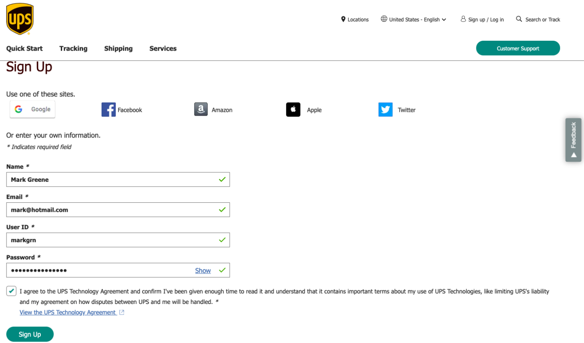The width and height of the screenshot is (584, 343).
Task: Click green checkmark in User ID field
Action: pos(222,240)
